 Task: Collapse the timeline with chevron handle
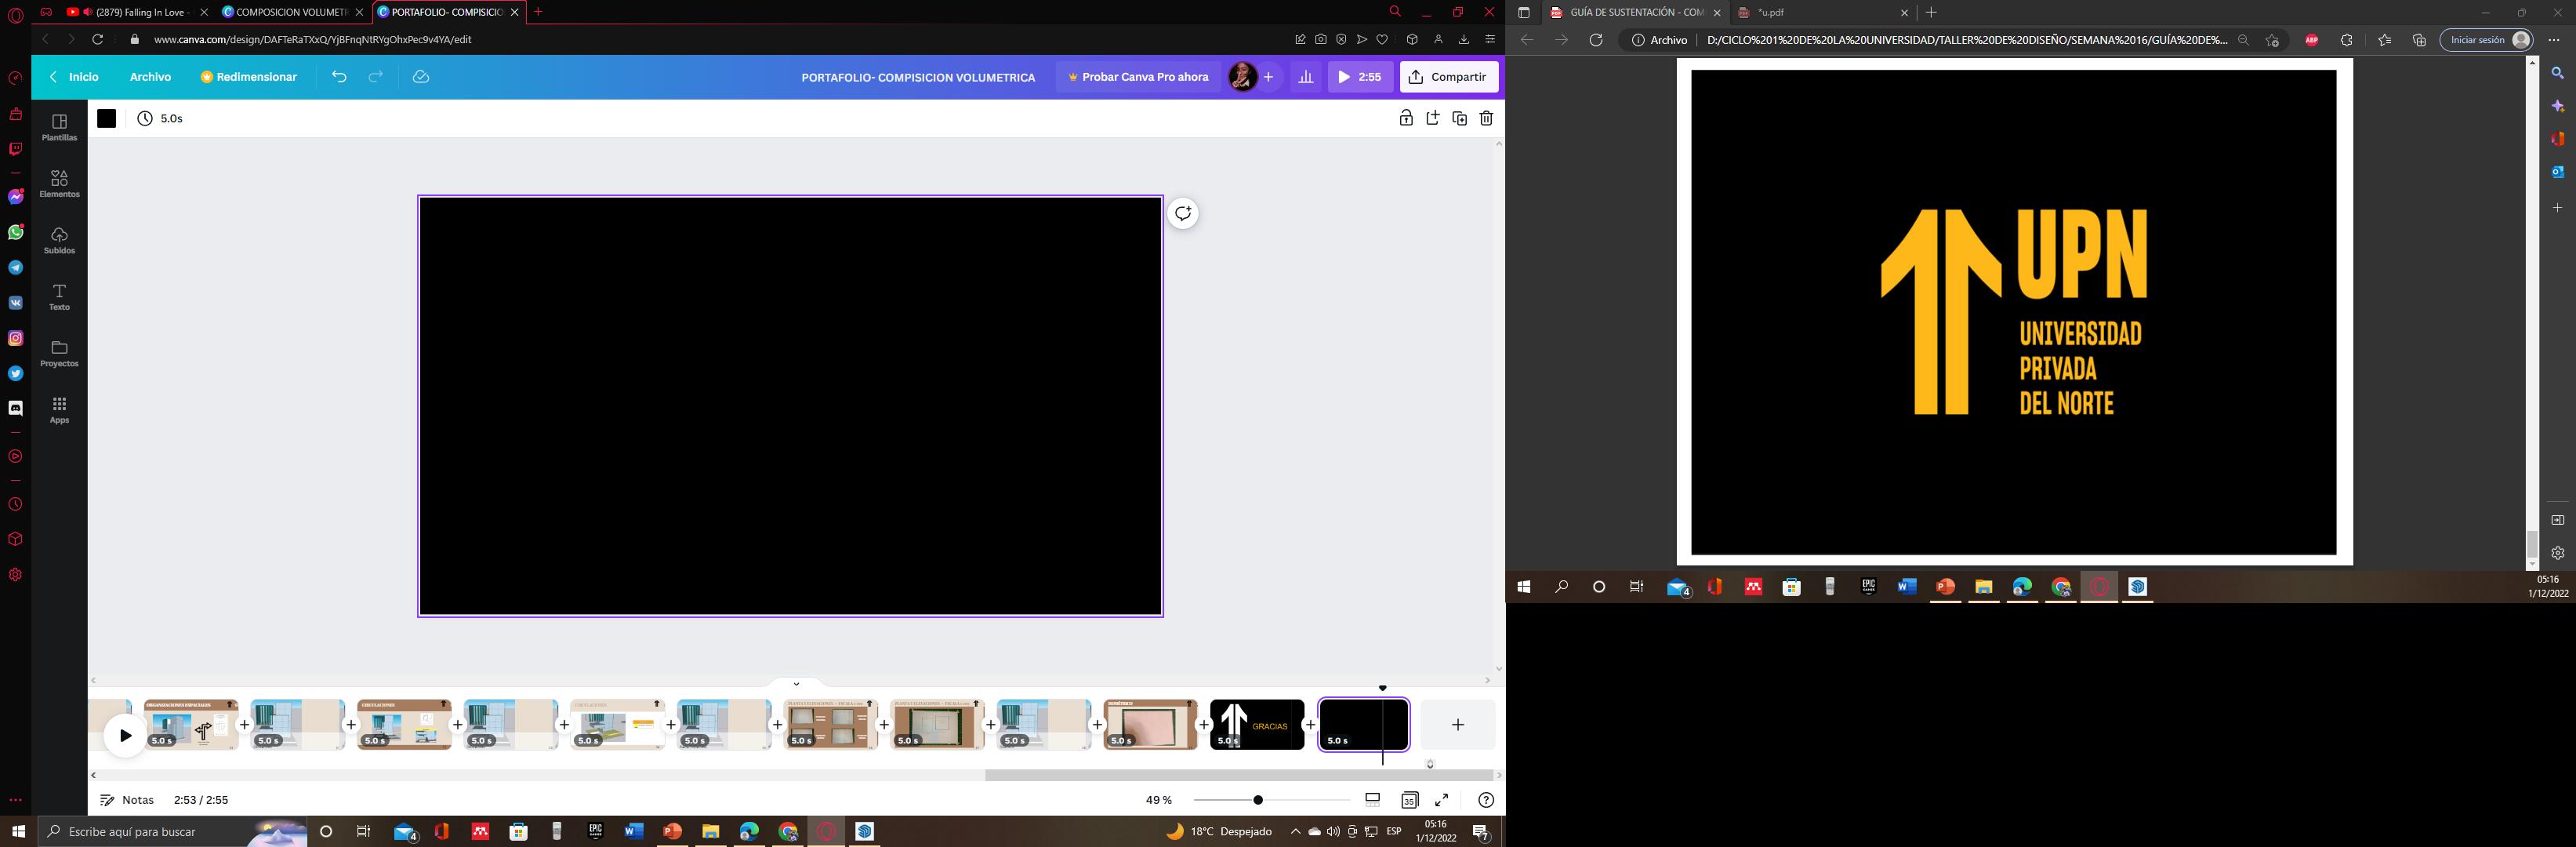[796, 684]
